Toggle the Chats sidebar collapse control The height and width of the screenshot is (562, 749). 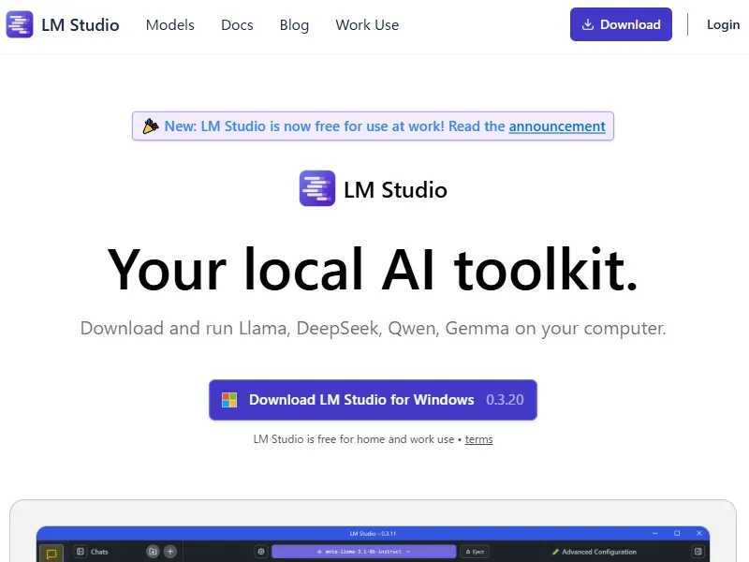pyautogui.click(x=79, y=552)
